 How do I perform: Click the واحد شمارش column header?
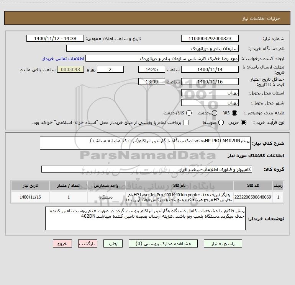(106, 186)
